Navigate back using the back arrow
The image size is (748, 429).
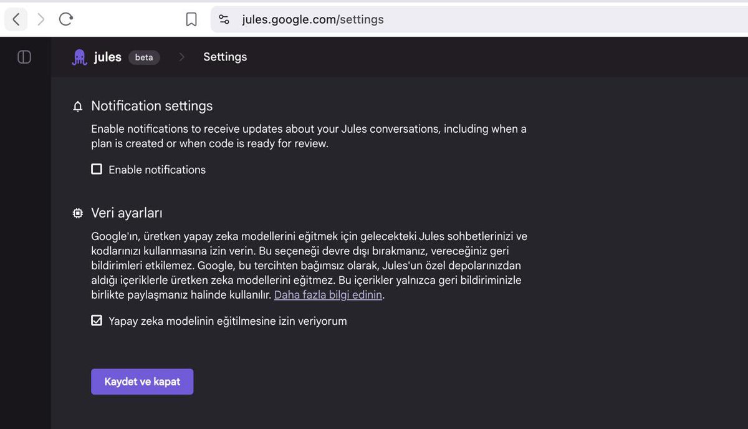(x=16, y=19)
